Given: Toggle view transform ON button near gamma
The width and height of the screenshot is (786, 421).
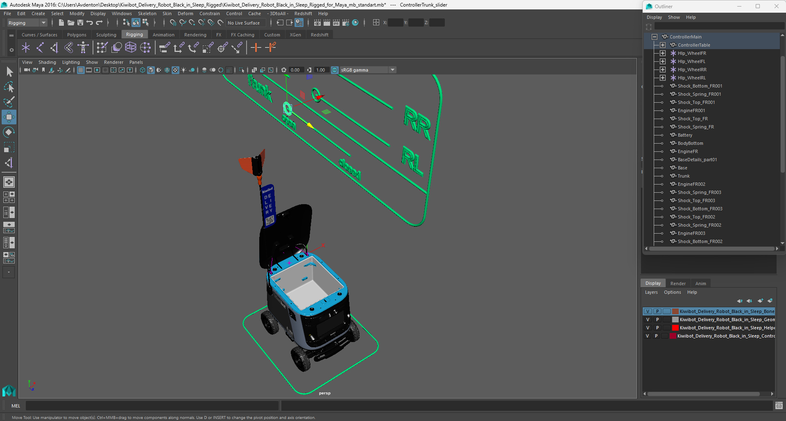Looking at the screenshot, I should coord(335,70).
